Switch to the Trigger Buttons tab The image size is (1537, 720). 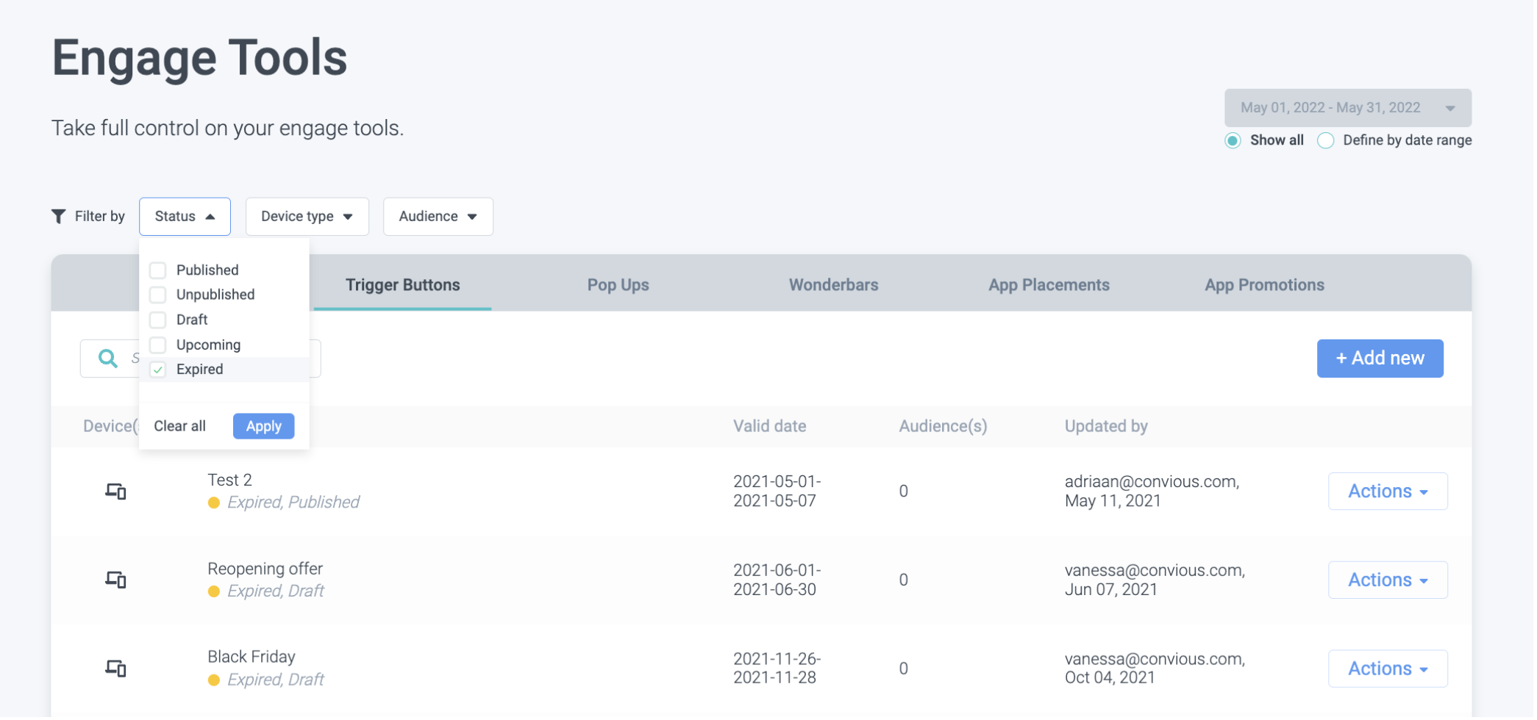point(403,285)
